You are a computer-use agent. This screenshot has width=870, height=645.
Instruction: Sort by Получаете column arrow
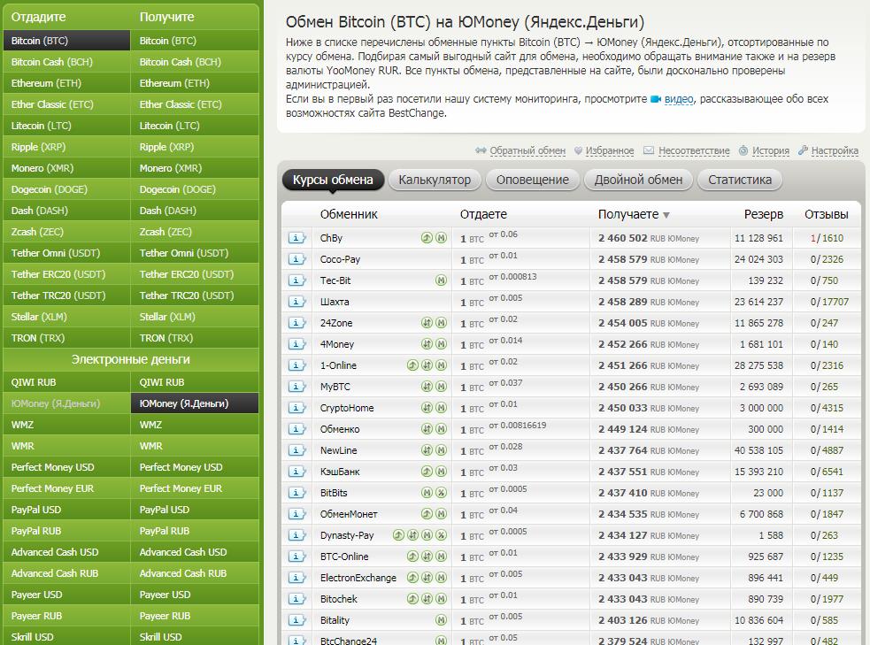(666, 215)
